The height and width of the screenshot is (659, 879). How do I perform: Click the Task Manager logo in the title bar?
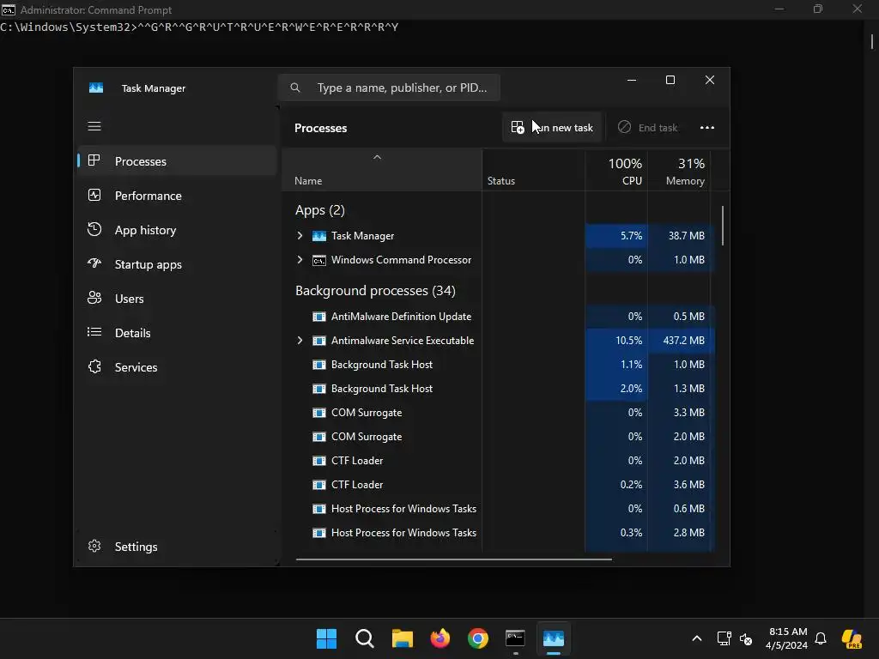pyautogui.click(x=96, y=88)
